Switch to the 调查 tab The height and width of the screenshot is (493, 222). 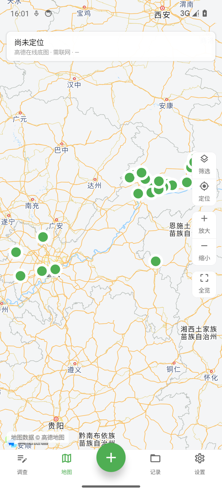pos(22,465)
